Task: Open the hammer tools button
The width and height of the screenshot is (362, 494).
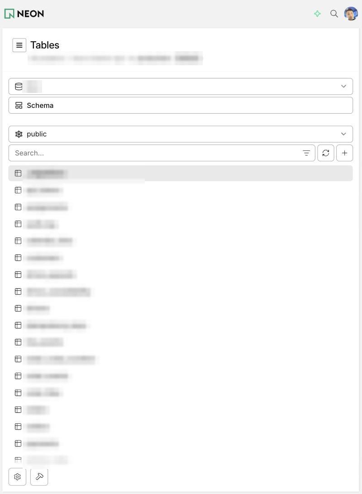Action: tap(39, 477)
